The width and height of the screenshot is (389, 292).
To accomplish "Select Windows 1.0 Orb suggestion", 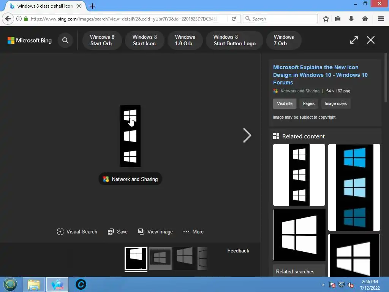I will pyautogui.click(x=185, y=40).
